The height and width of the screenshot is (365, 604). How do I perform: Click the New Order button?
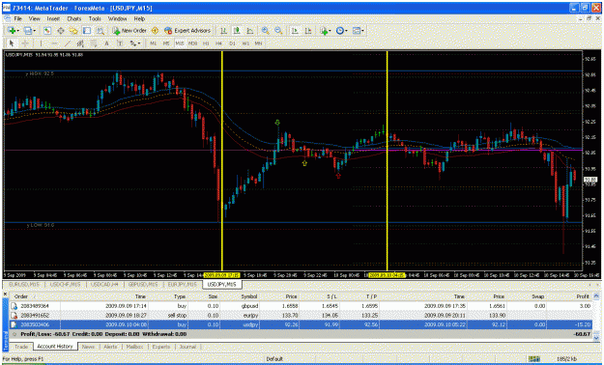tap(129, 31)
